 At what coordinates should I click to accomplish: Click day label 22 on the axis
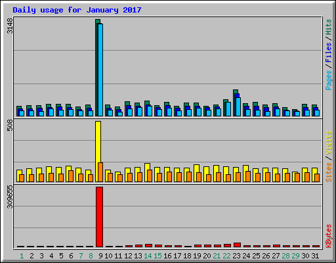click(226, 256)
